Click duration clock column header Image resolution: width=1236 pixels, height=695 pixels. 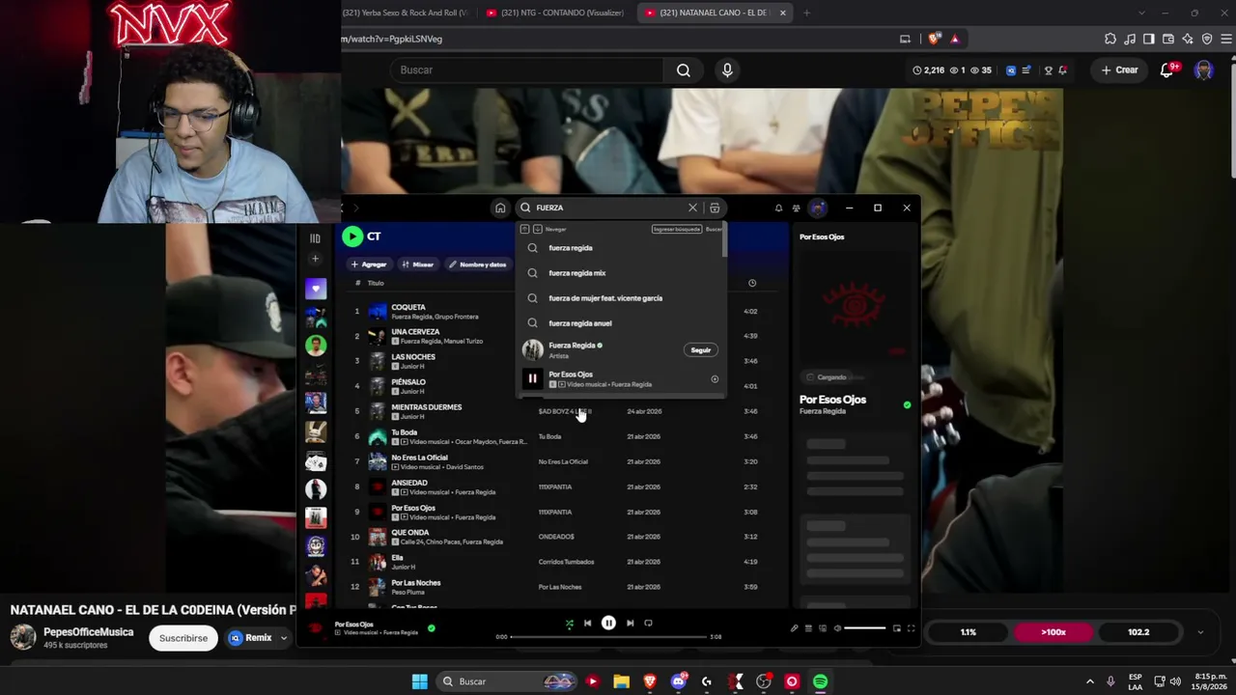coord(752,283)
